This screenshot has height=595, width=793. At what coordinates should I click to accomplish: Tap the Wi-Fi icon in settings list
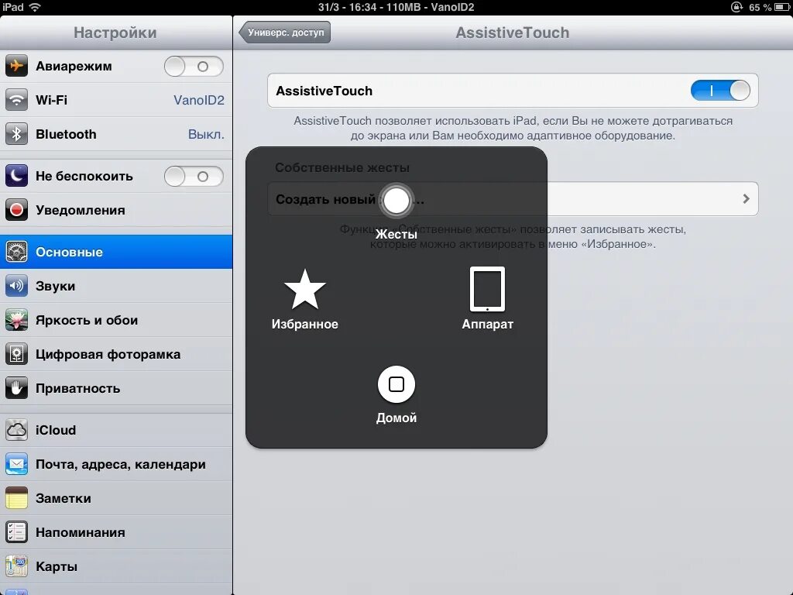pos(16,100)
